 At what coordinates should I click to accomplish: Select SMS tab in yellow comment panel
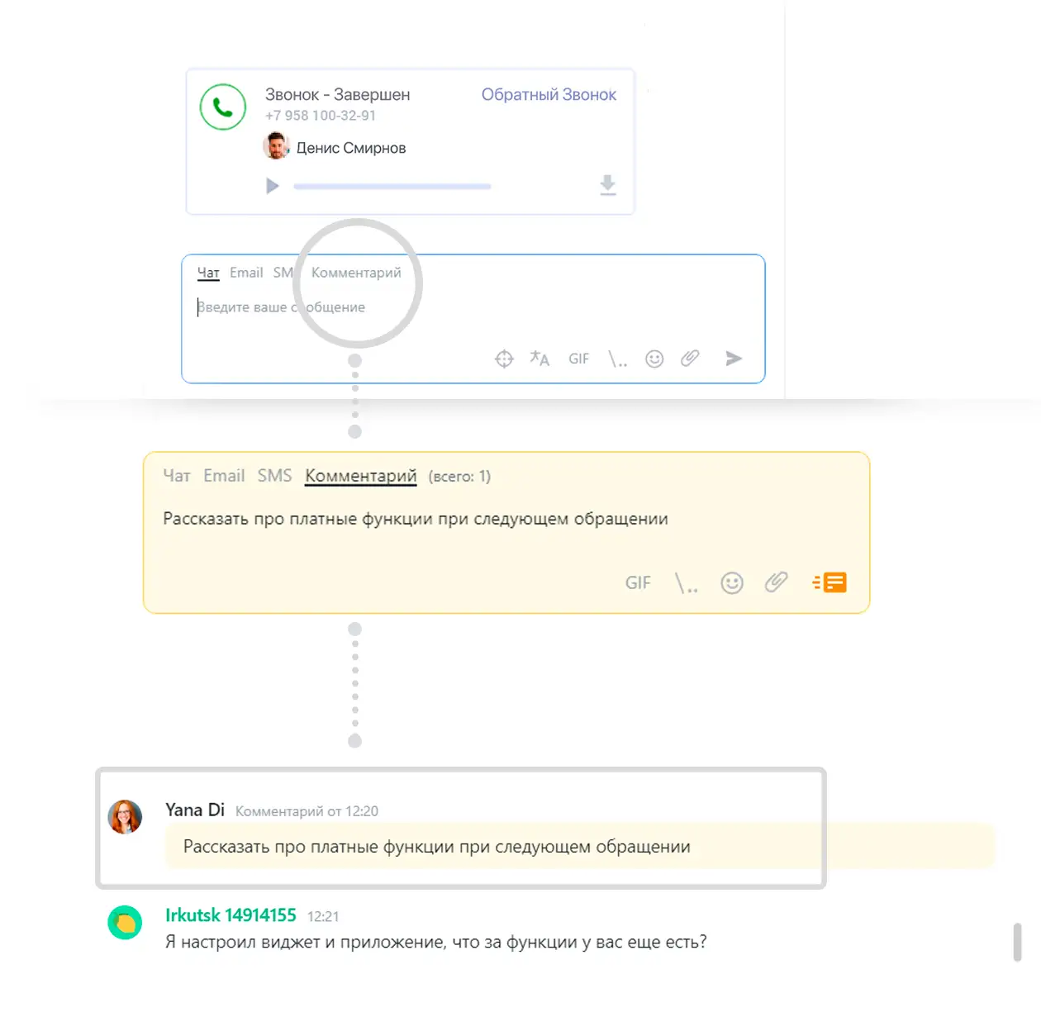pyautogui.click(x=274, y=476)
